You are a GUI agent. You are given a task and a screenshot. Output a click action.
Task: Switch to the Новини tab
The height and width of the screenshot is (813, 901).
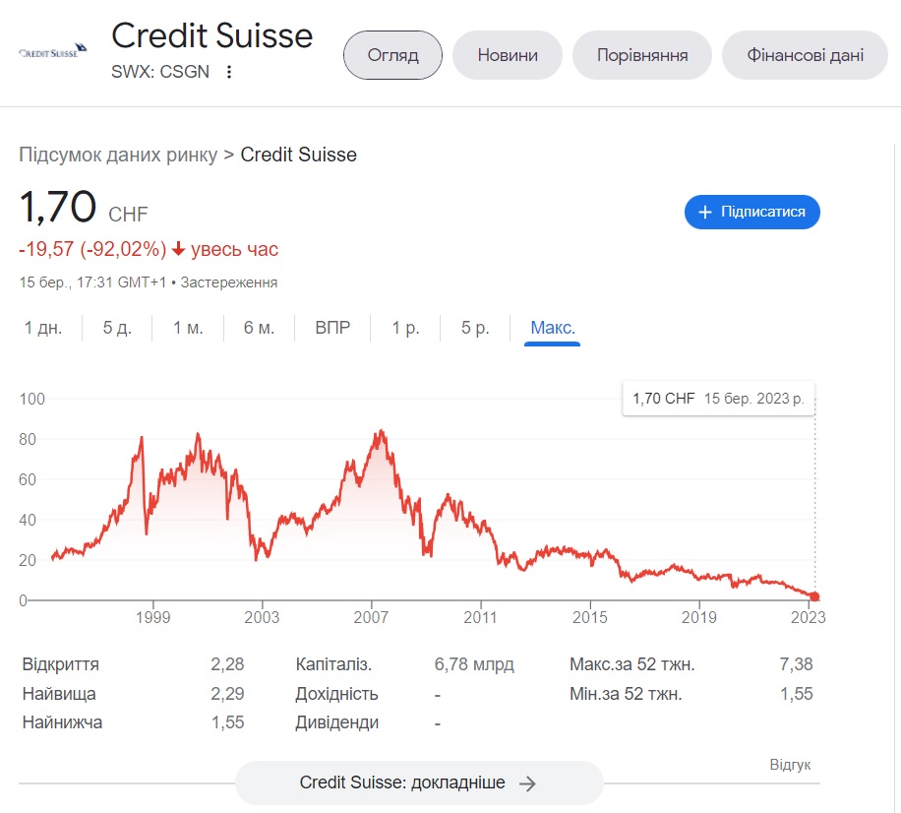point(508,55)
